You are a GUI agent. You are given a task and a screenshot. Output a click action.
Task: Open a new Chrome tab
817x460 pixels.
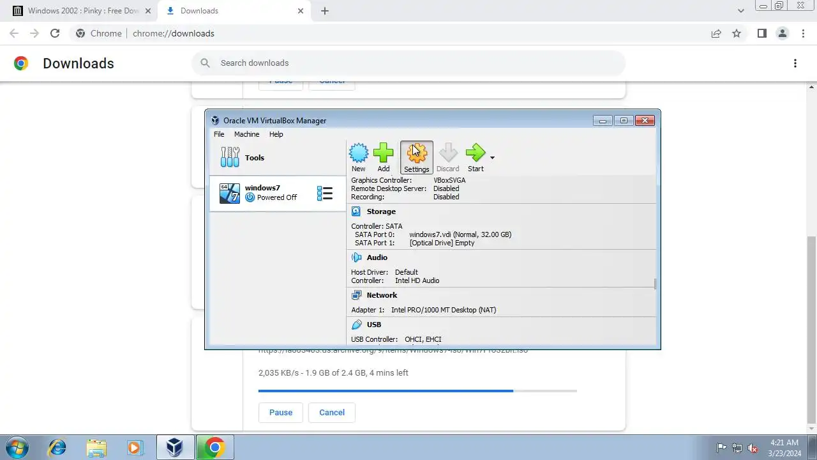point(325,11)
